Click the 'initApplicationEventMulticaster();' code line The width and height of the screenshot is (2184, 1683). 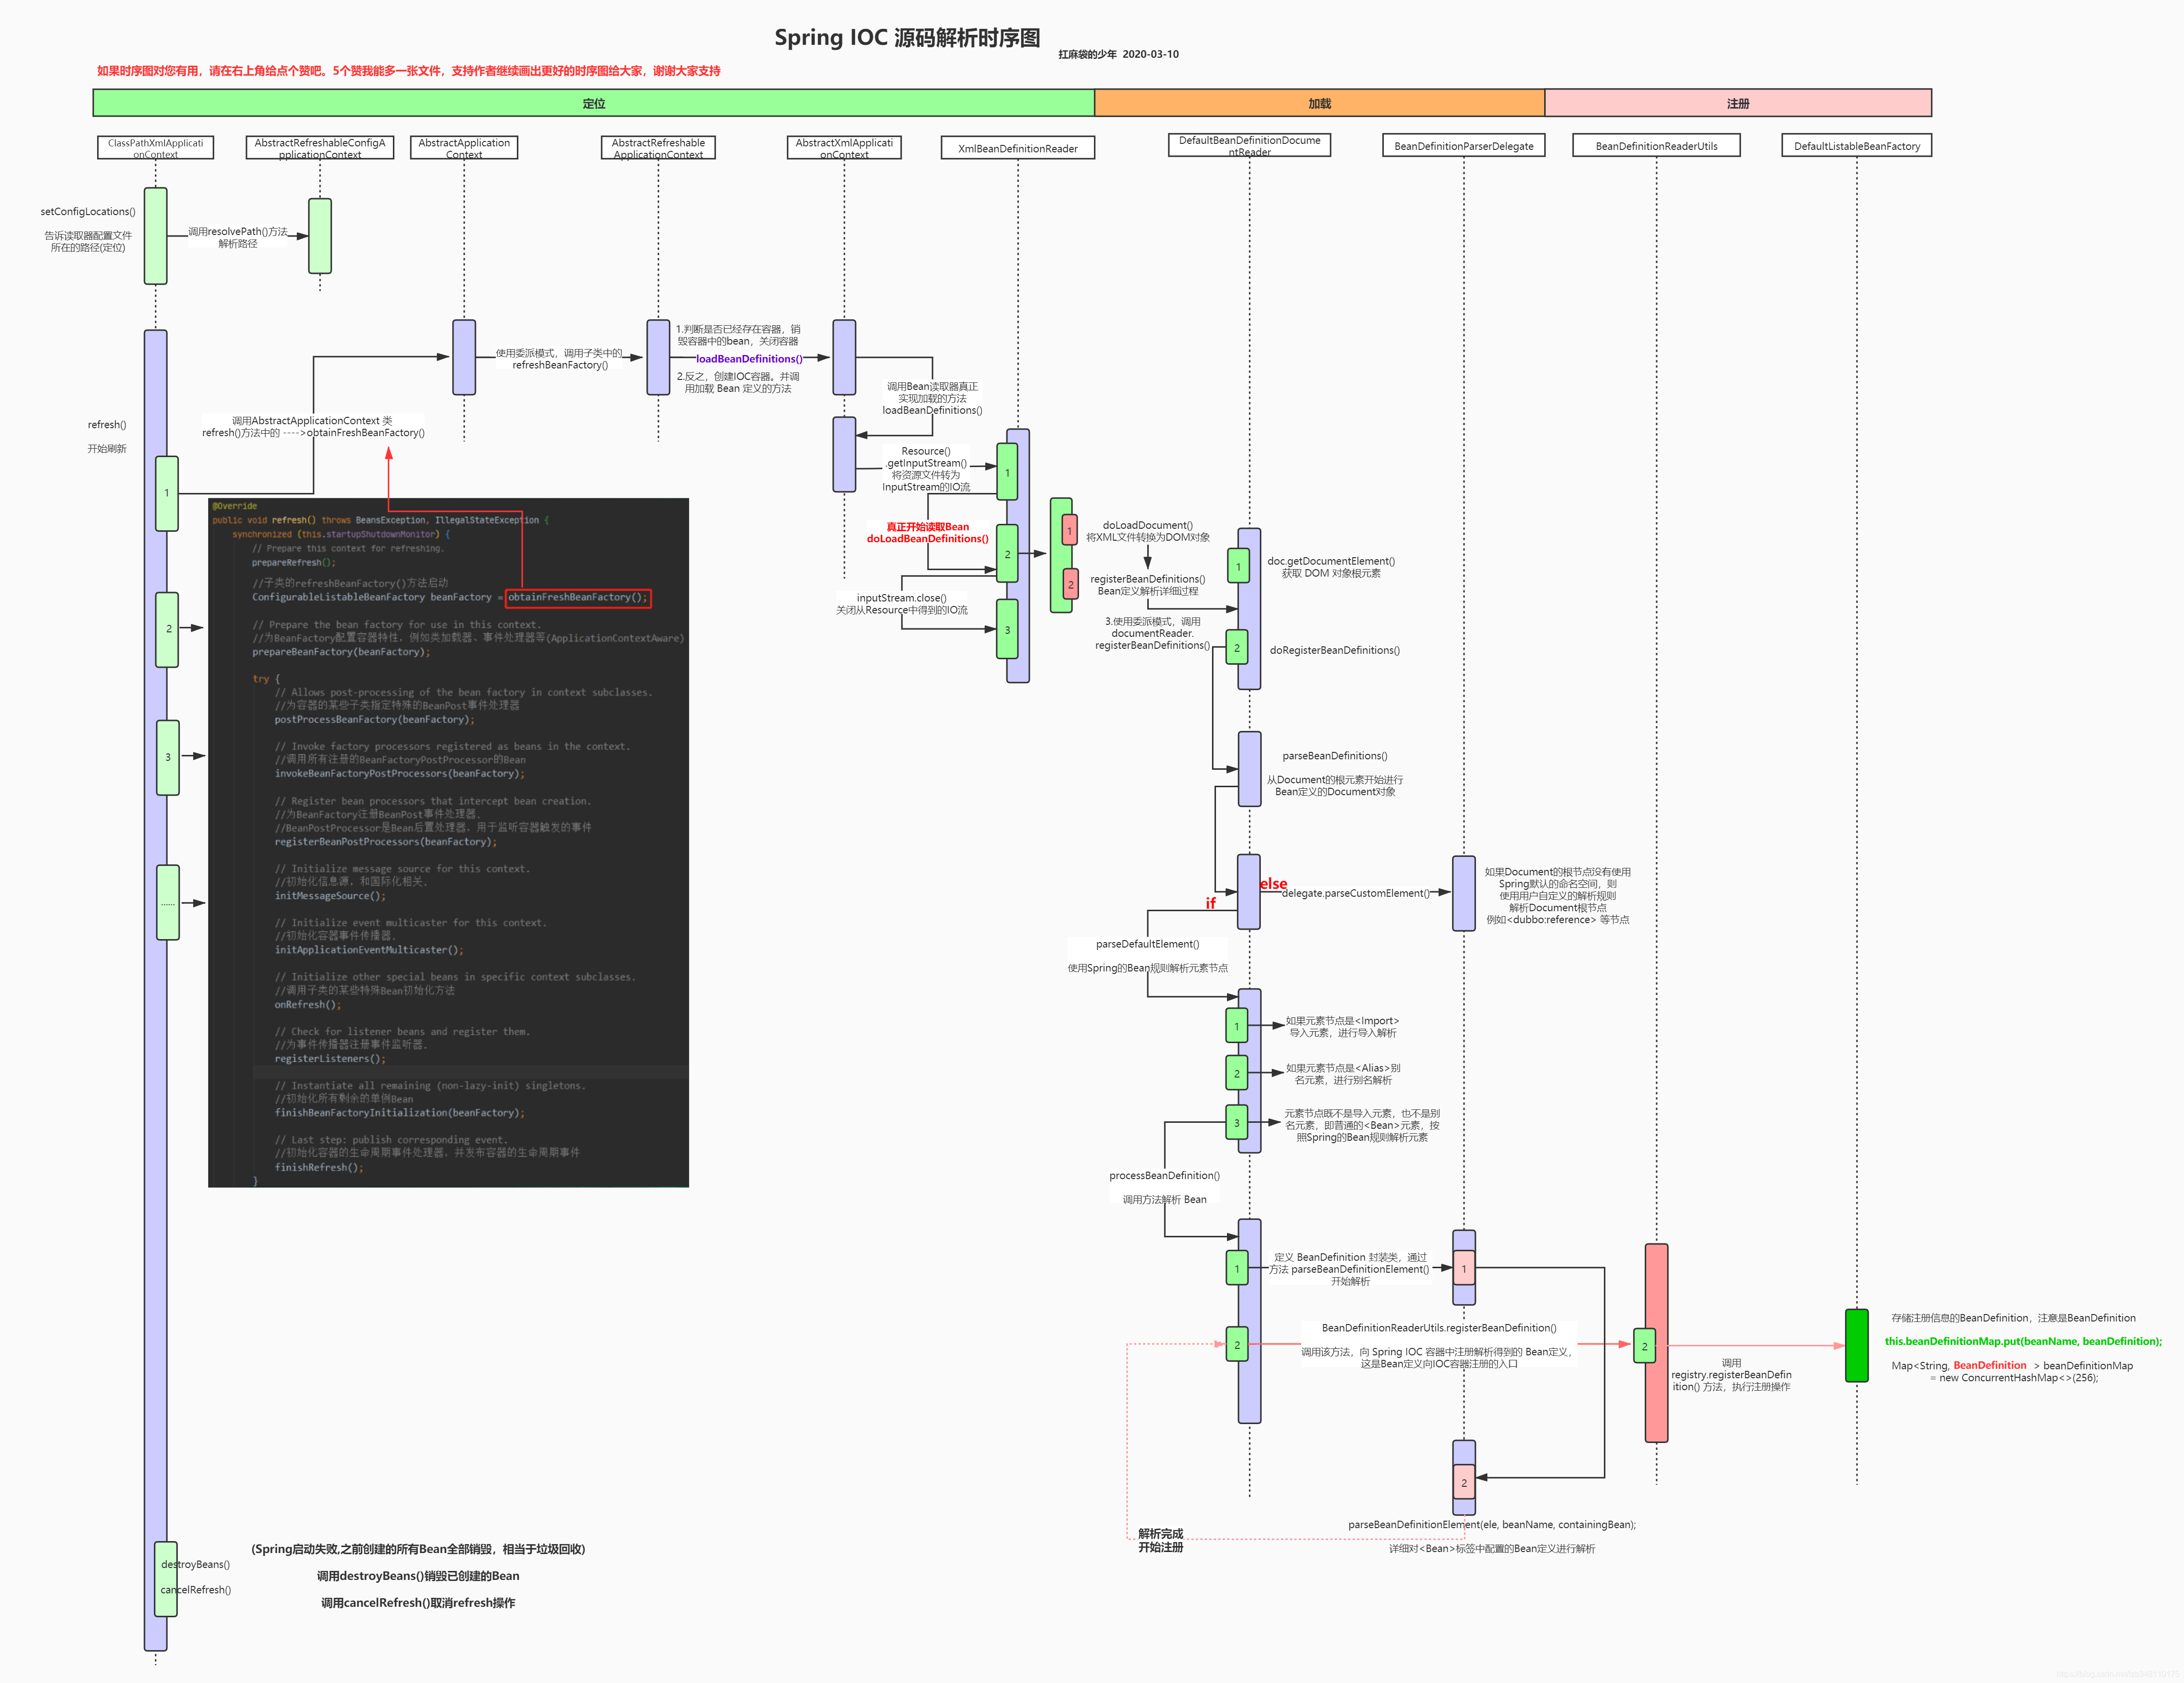click(x=369, y=950)
